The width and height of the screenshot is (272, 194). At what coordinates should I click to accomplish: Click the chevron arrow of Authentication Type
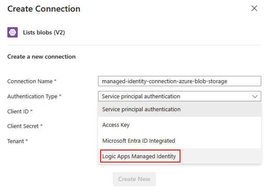point(255,97)
